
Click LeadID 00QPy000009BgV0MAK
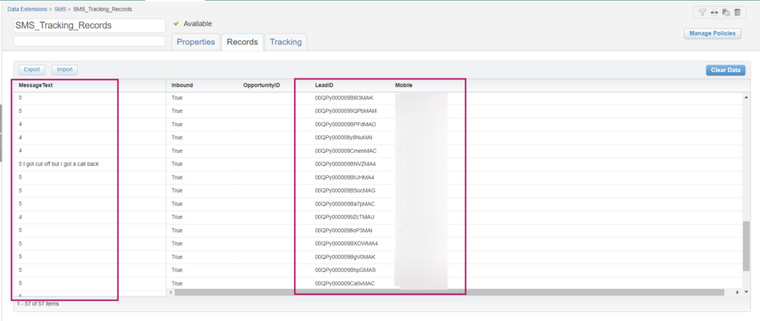[345, 257]
